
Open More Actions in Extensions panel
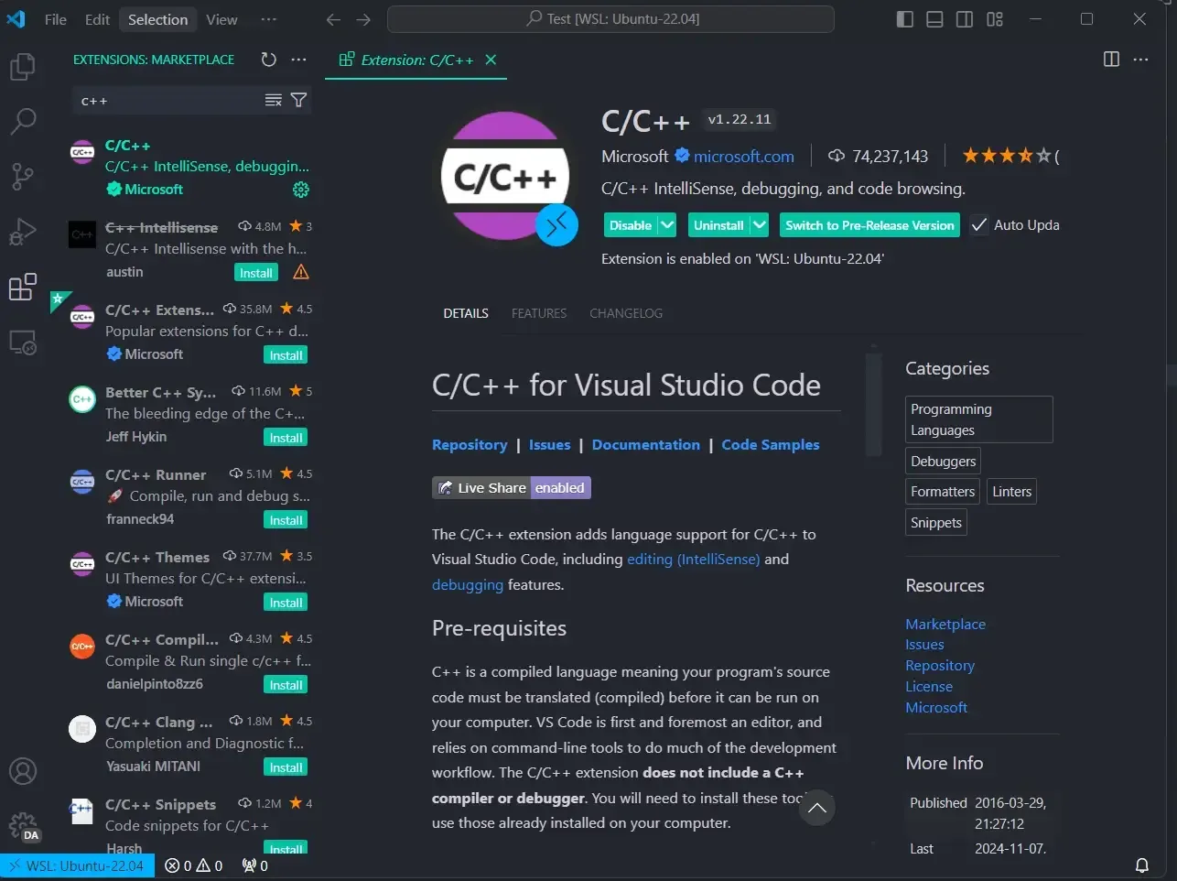point(298,60)
